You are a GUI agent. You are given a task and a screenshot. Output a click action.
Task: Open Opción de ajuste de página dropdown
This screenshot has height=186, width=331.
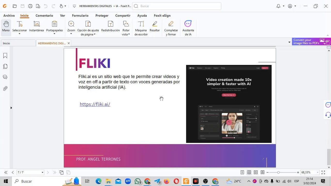(95, 34)
